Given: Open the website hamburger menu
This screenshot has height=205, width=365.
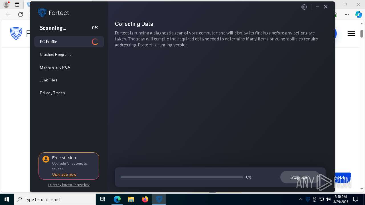Looking at the screenshot, I should [x=351, y=34].
